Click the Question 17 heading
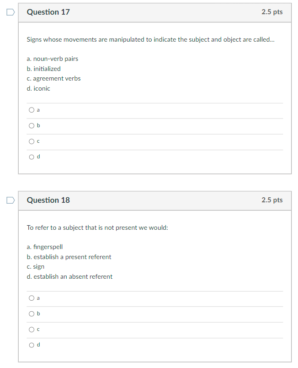298x368 pixels. [x=48, y=12]
